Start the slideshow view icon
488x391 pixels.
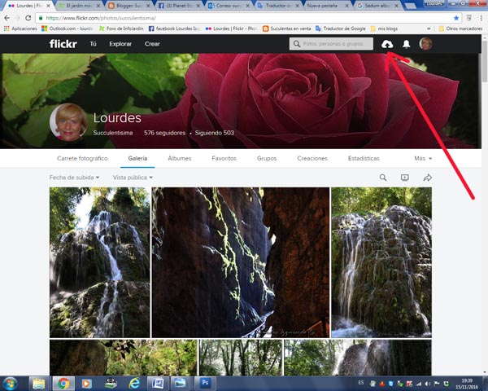404,178
